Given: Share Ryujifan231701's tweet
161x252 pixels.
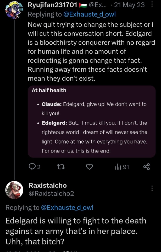Looking at the screenshot, I should pos(147,167).
